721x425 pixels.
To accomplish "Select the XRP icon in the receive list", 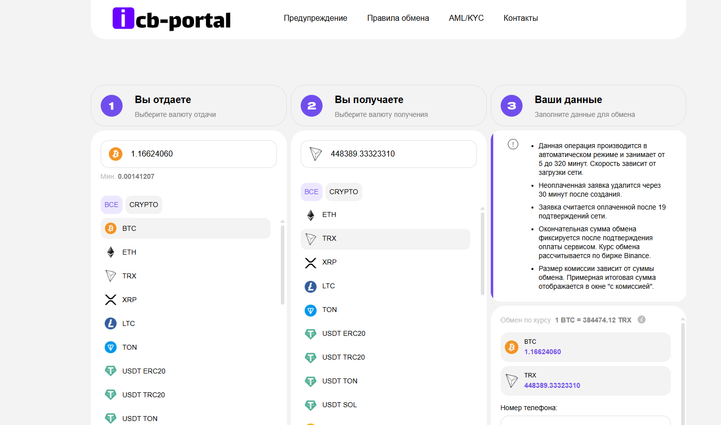I will (x=311, y=262).
